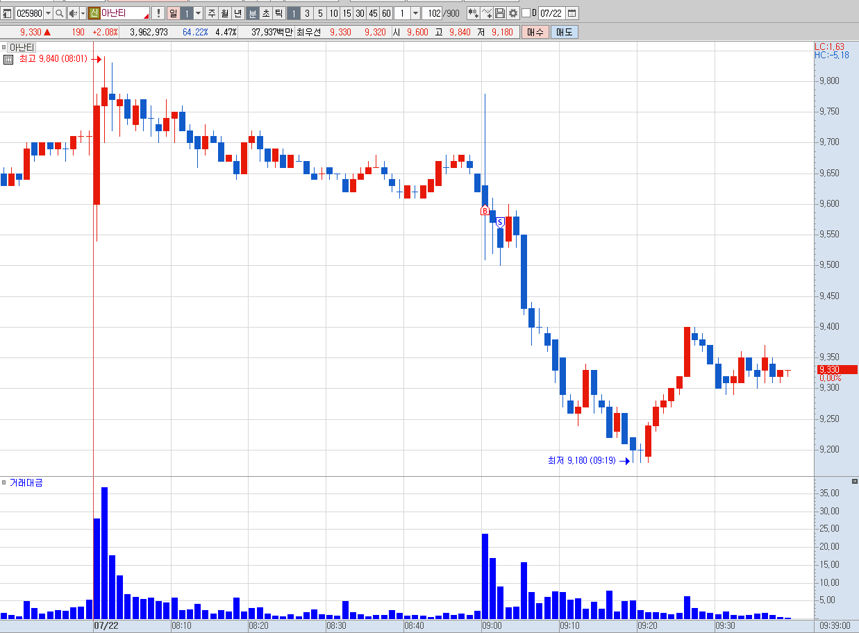The width and height of the screenshot is (859, 633).
Task: Click the stock search magnifier icon
Action: (59, 13)
